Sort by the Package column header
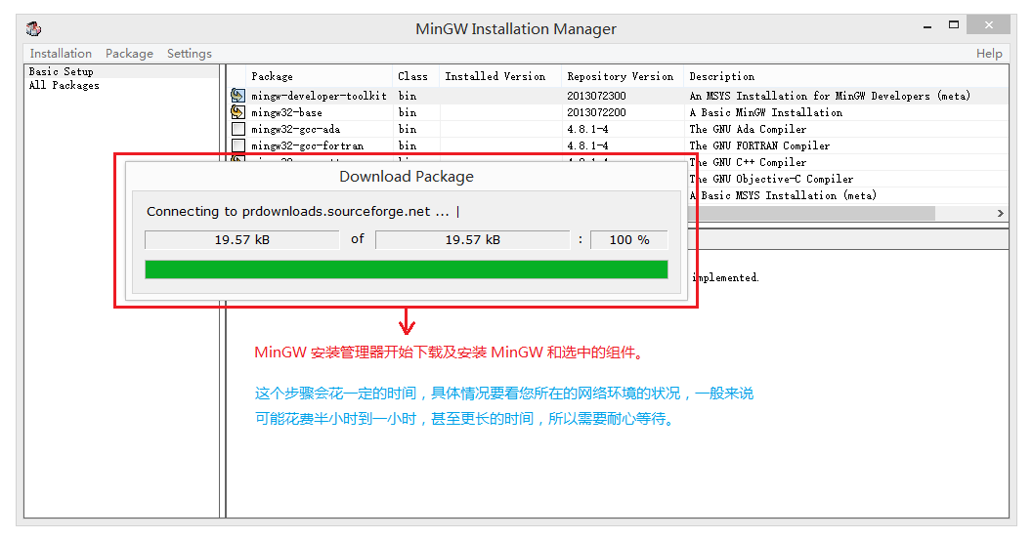 click(x=319, y=76)
